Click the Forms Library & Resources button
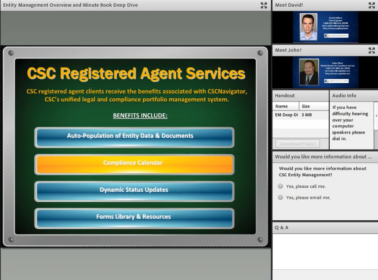The width and height of the screenshot is (378, 280). (x=134, y=219)
